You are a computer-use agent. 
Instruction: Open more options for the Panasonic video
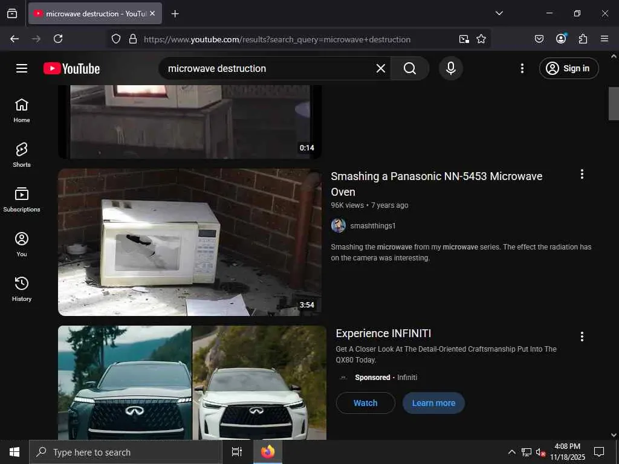coord(582,174)
